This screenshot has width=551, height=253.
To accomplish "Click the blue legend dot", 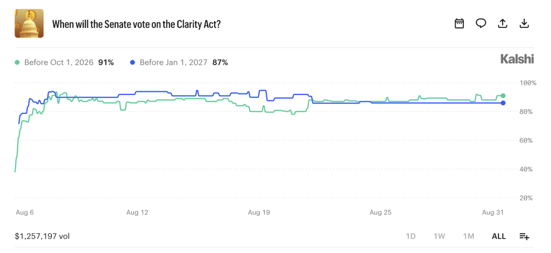I will (132, 63).
